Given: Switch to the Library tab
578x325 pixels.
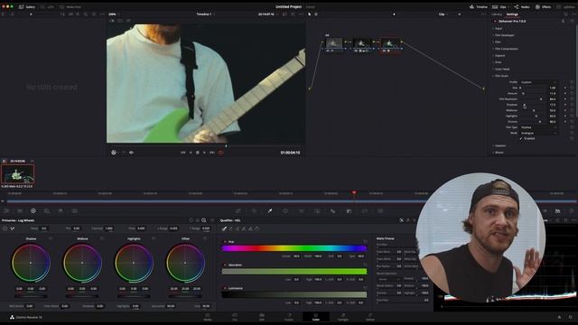Looking at the screenshot, I should [497, 14].
